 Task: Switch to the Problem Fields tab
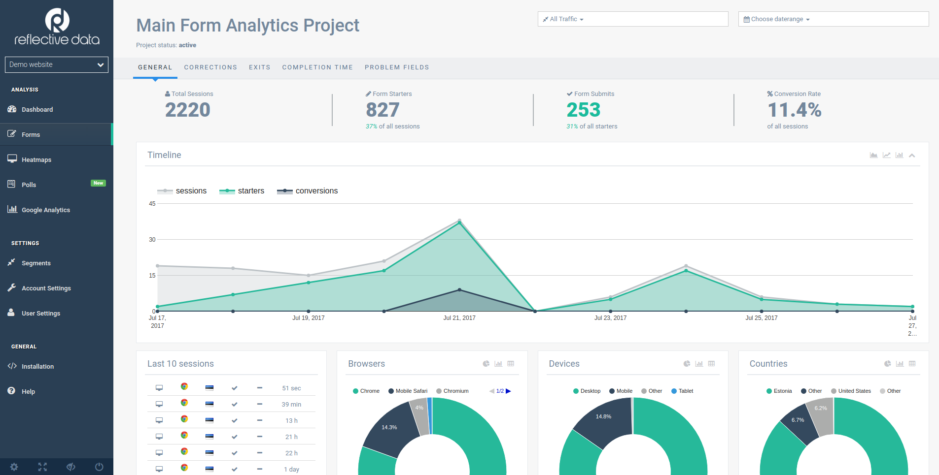pos(397,67)
